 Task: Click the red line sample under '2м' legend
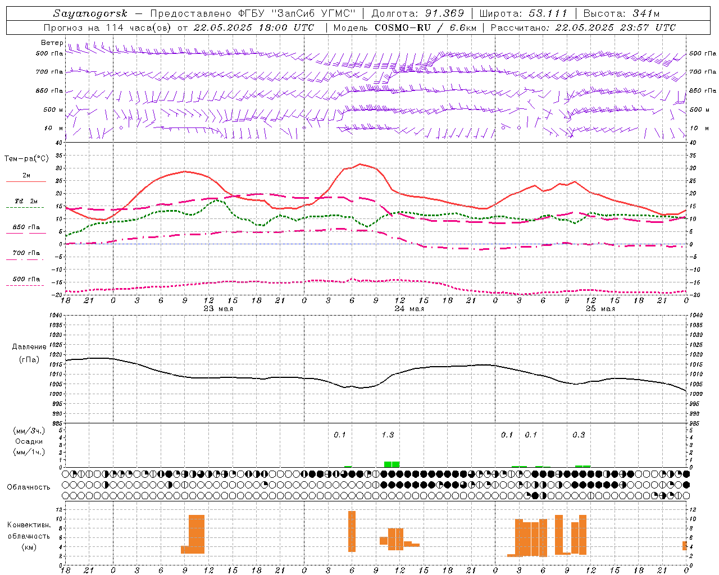[x=26, y=182]
